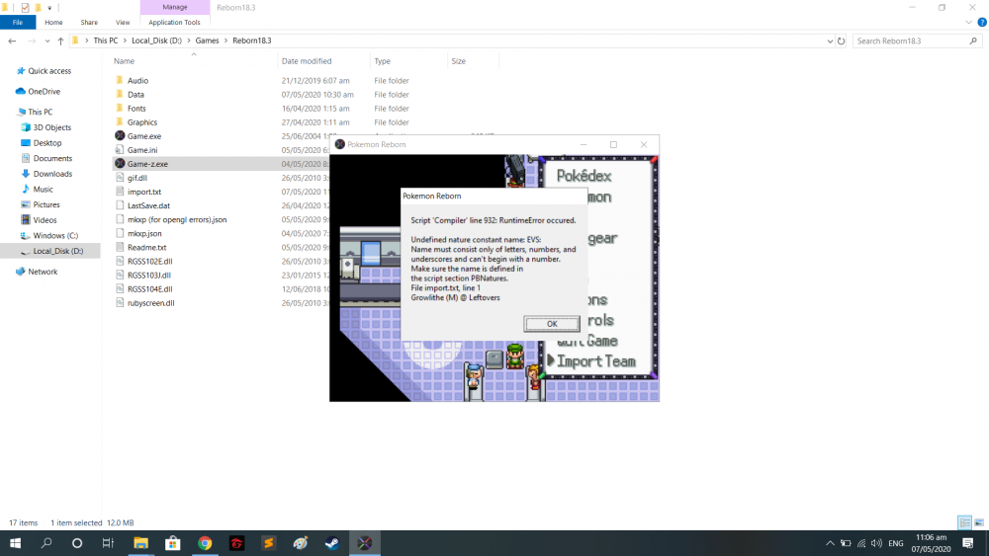The width and height of the screenshot is (989, 556).
Task: Select Game-z.exe application icon
Action: click(x=120, y=164)
